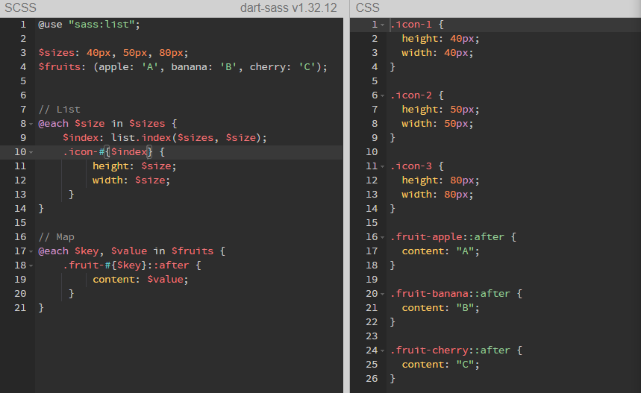The height and width of the screenshot is (393, 641).
Task: Fold the .icon-3 rule in CSS pane
Action: [383, 166]
